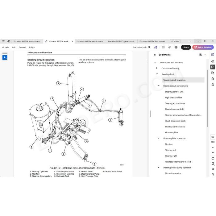The image size is (216, 216).
Task: Open Bookmarks panel options menu
Action: [205, 55]
